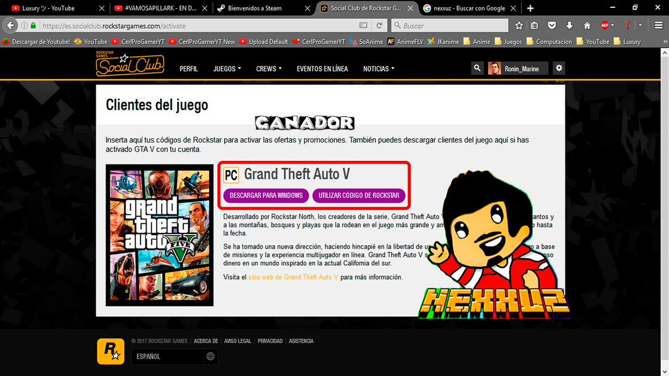The height and width of the screenshot is (376, 669).
Task: Click DESCARGAR PARA WINDOWS button
Action: pyautogui.click(x=266, y=196)
